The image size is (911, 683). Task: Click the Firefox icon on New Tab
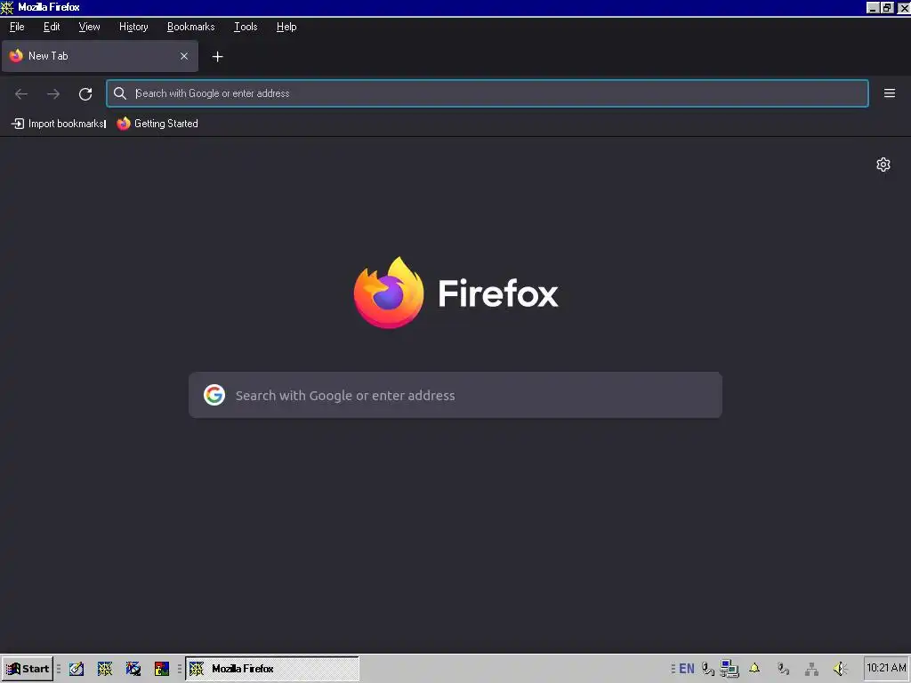(x=16, y=56)
